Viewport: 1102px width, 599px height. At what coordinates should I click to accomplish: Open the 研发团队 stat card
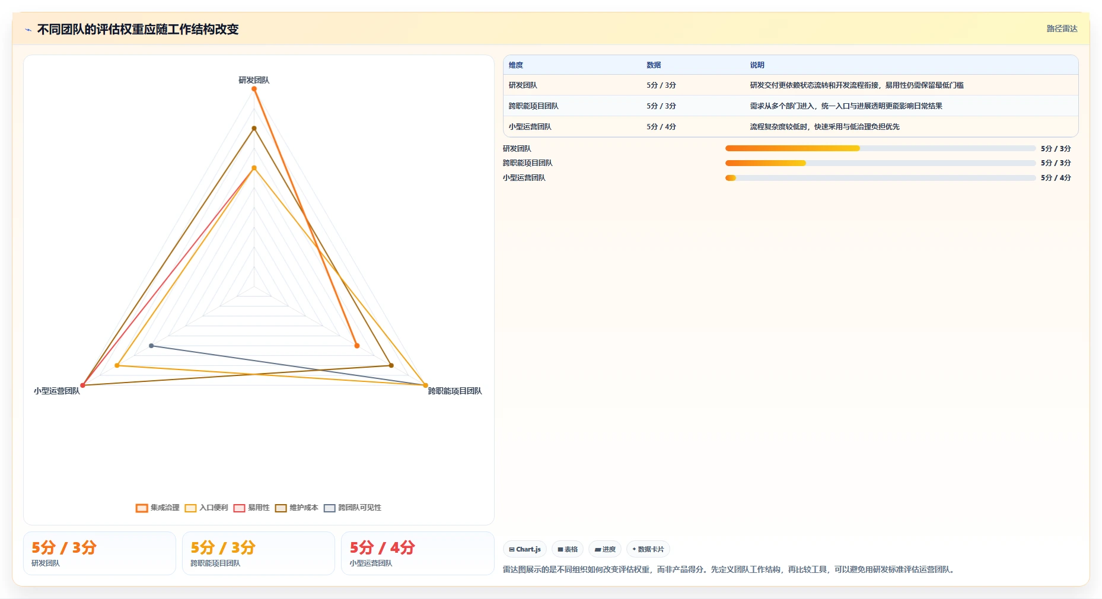(x=100, y=553)
